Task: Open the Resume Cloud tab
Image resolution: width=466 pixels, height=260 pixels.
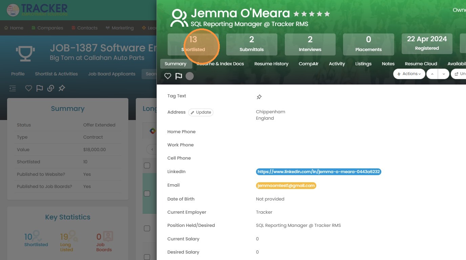Action: click(421, 64)
